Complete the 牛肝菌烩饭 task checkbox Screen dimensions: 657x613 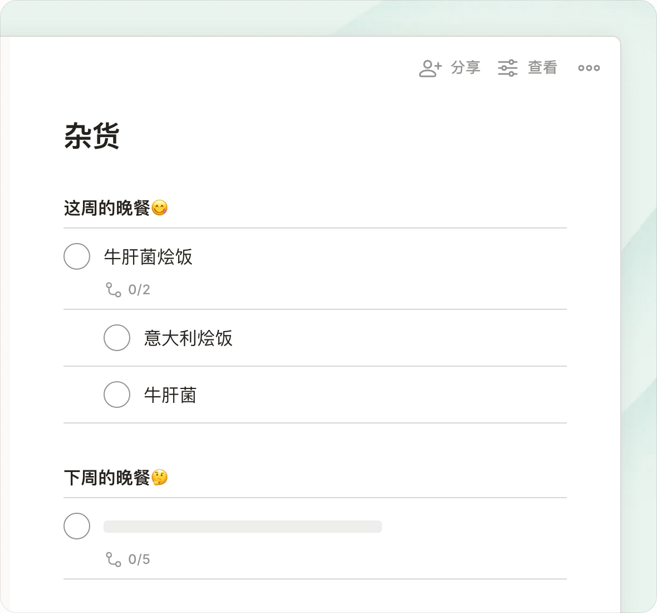tap(77, 256)
